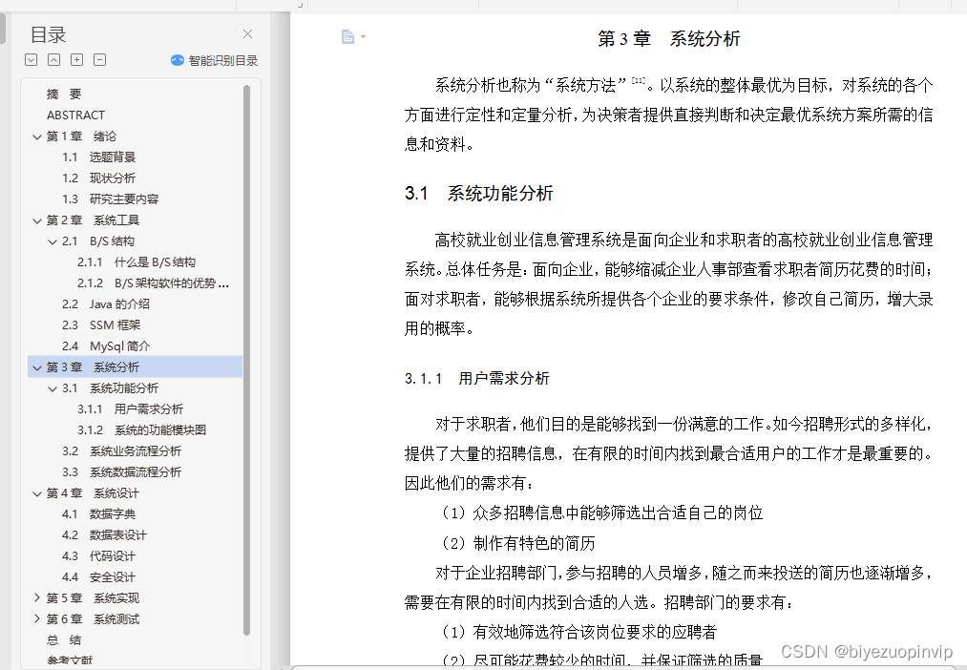Collapse the 2.1 B/S结构 outline node
The height and width of the screenshot is (670, 967).
click(53, 241)
